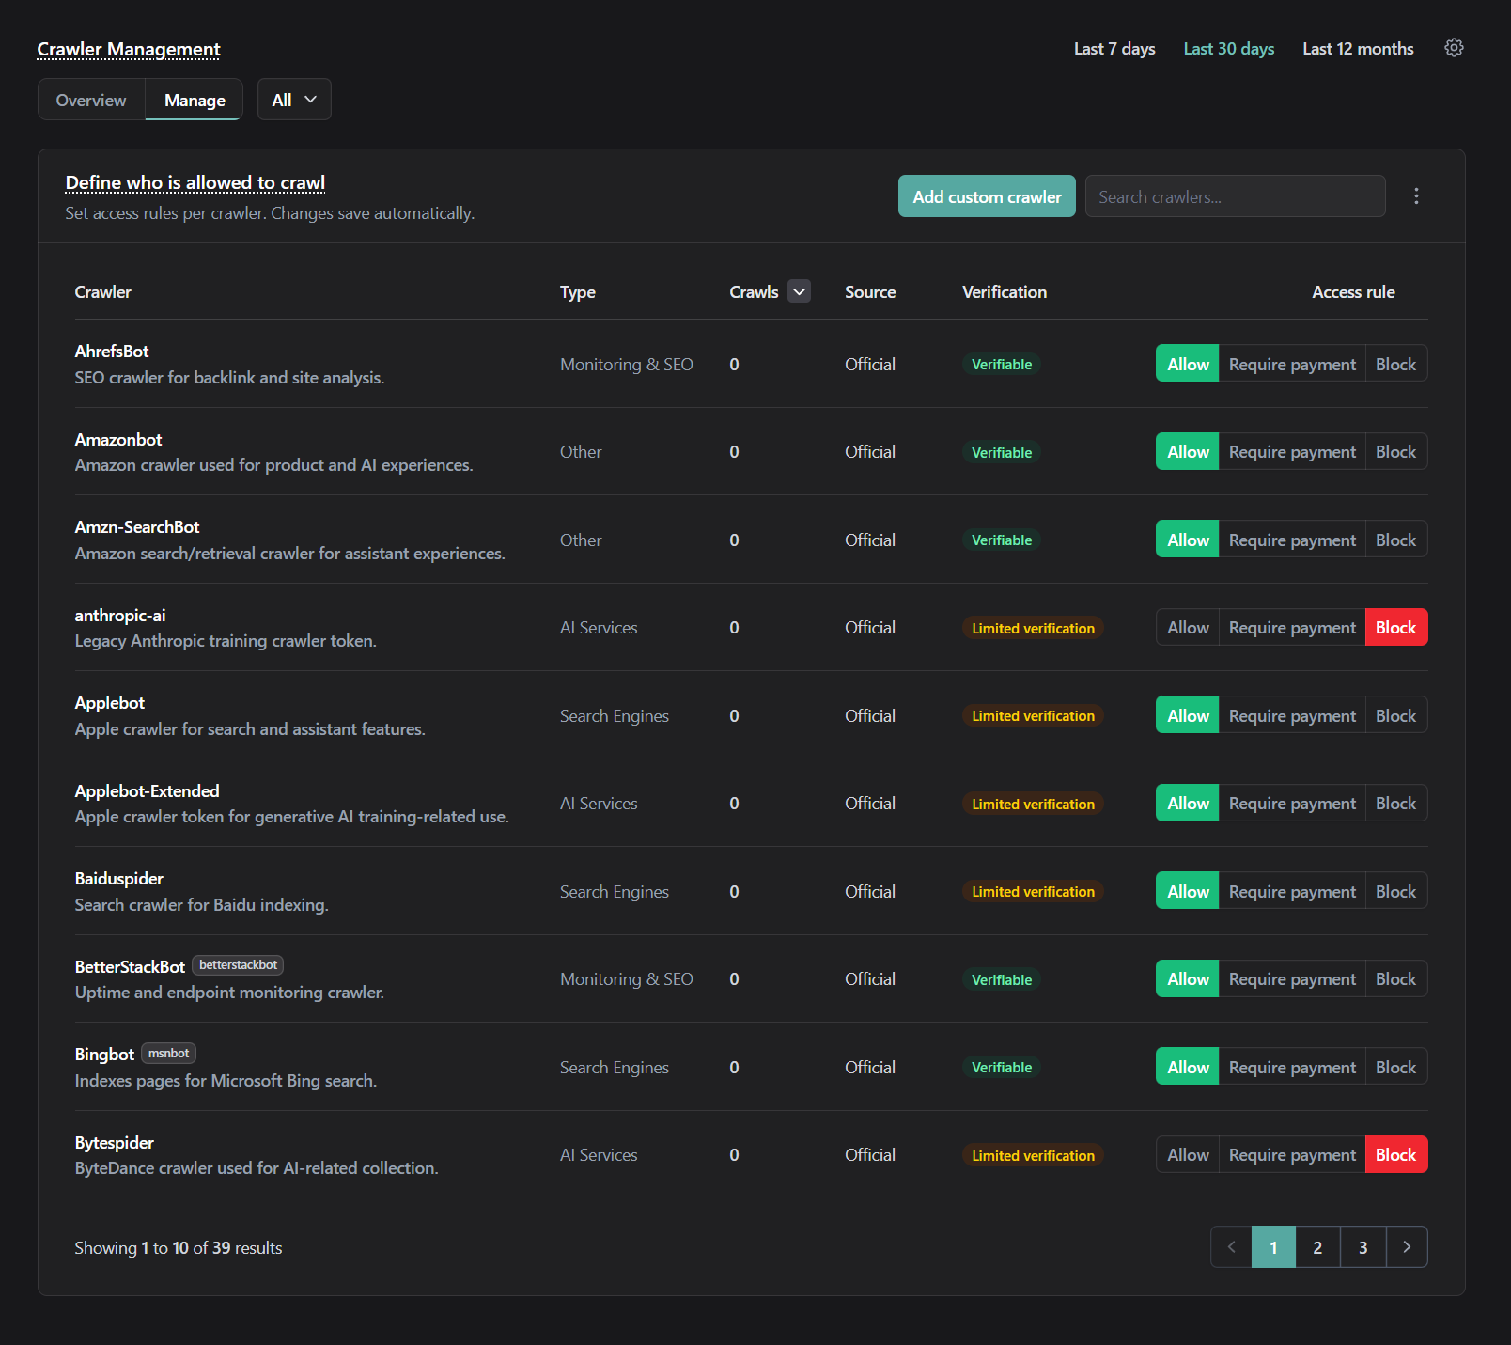Select the Manage tab

pos(195,100)
